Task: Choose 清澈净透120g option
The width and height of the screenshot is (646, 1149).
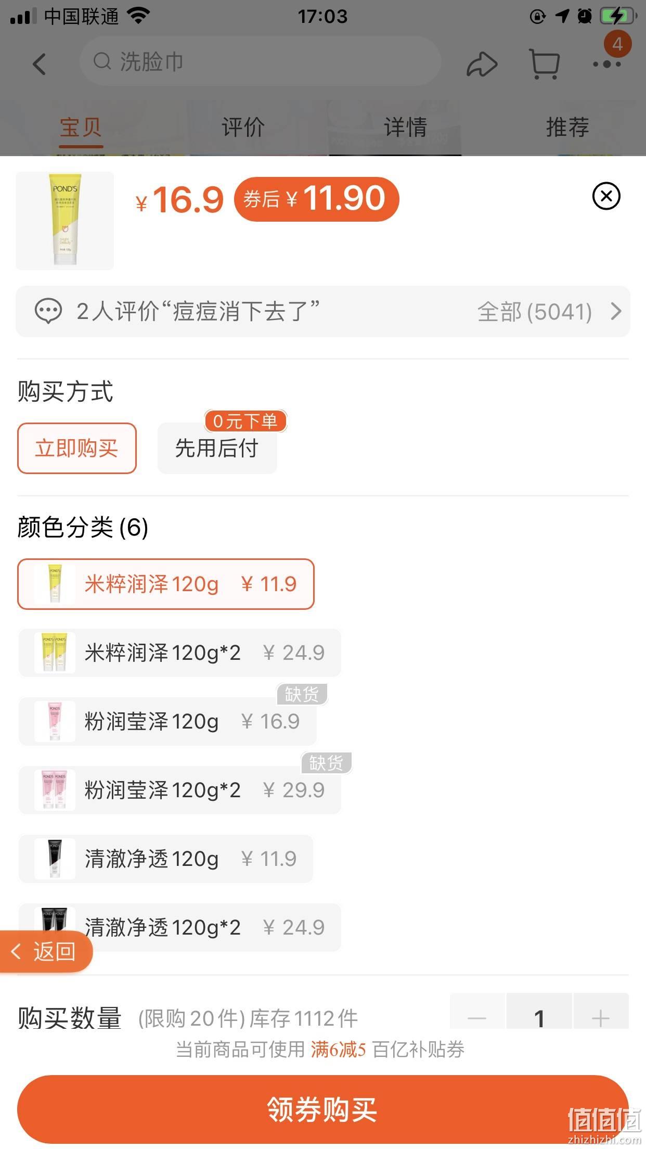Action: [x=165, y=859]
